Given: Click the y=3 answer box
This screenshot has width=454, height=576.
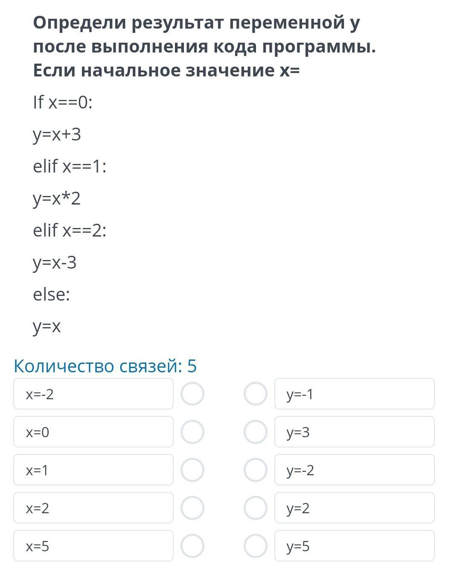Looking at the screenshot, I should click(x=354, y=432).
